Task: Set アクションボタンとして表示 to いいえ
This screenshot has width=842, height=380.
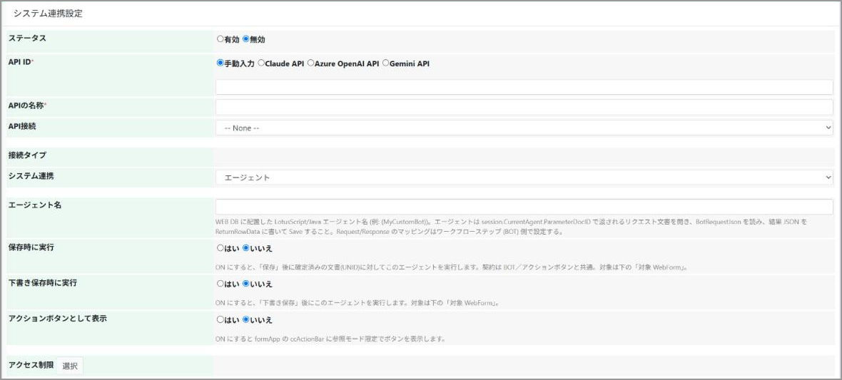Action: point(246,319)
